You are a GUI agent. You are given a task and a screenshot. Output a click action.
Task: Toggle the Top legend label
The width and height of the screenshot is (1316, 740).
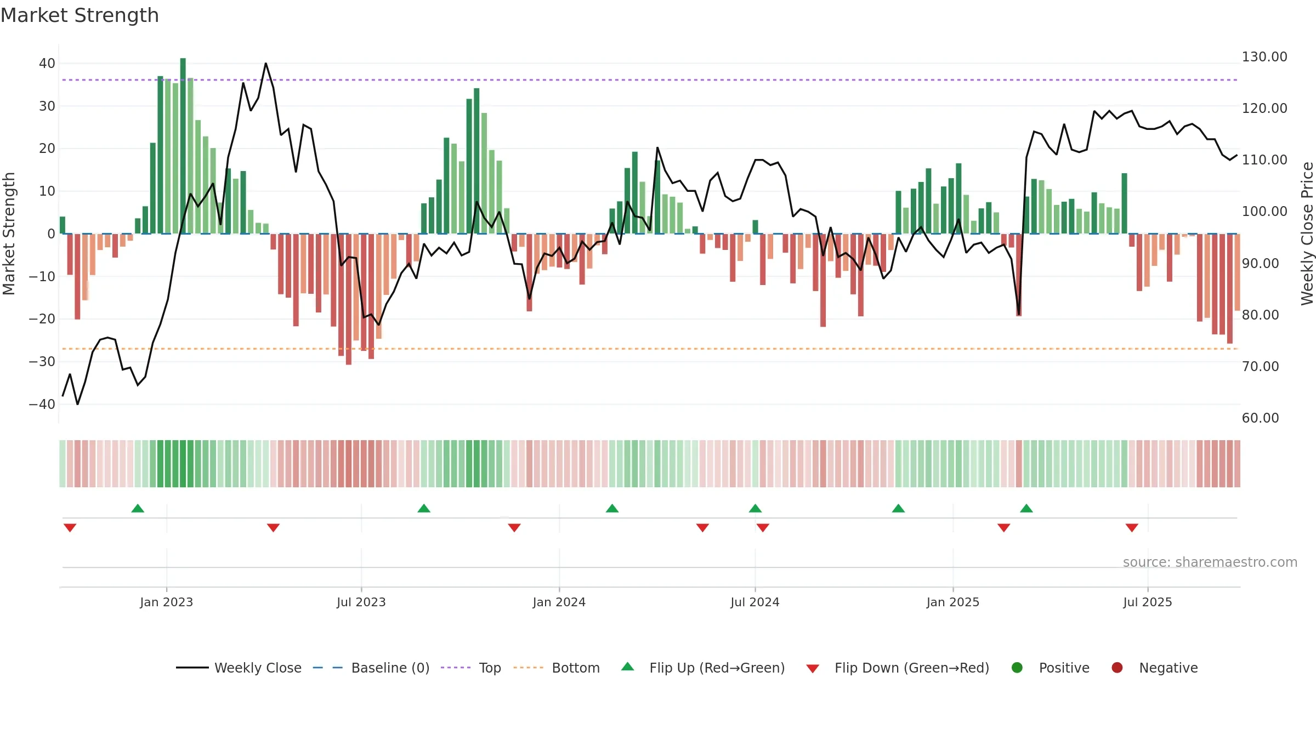(x=490, y=668)
